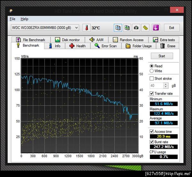The image size is (192, 177).
Task: Switch to the Info tab
Action: point(55,46)
